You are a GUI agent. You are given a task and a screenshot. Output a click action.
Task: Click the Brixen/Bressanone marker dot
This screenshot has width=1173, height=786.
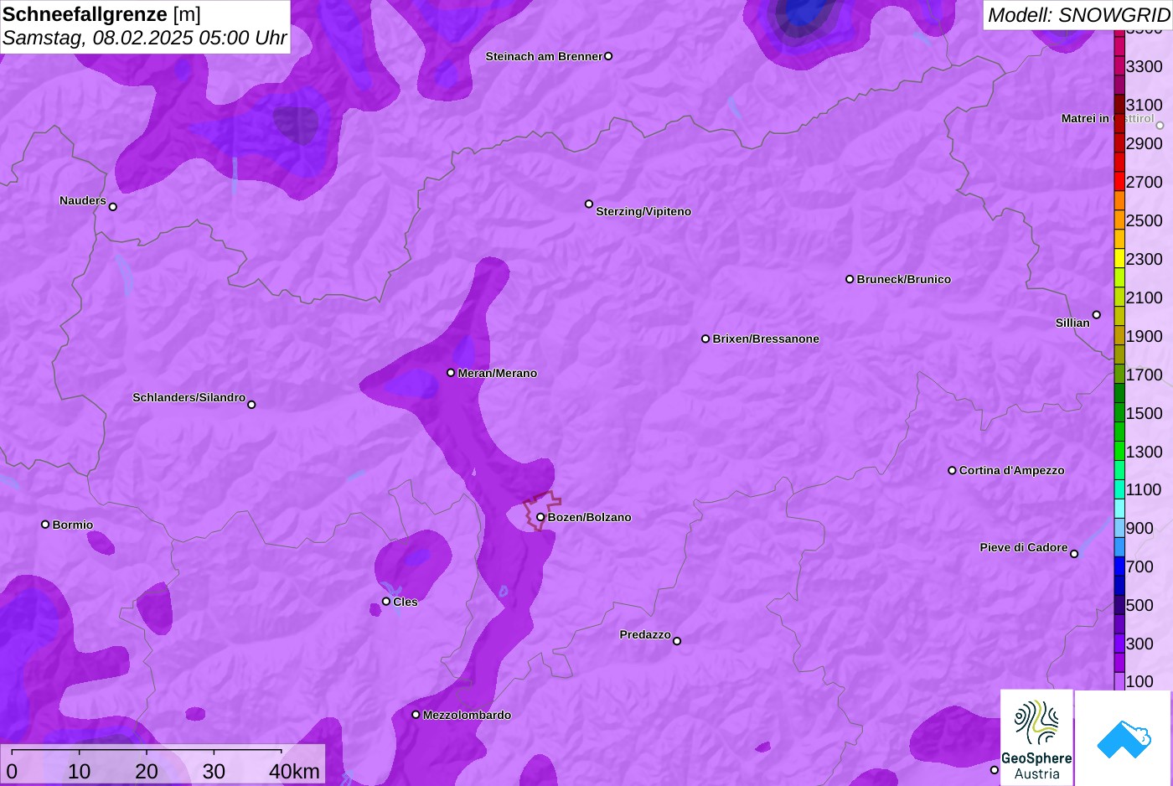705,339
